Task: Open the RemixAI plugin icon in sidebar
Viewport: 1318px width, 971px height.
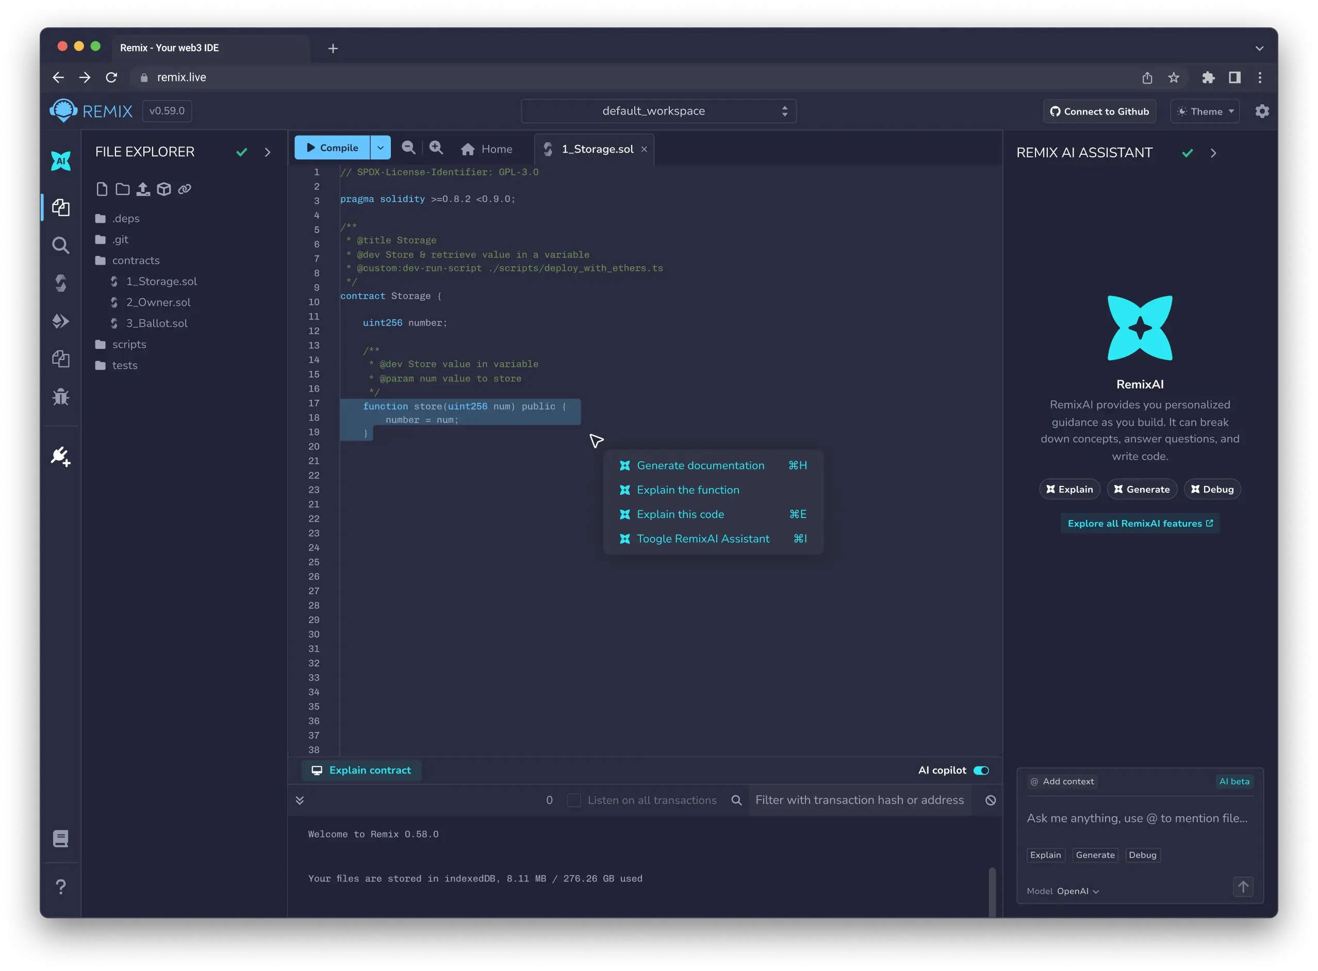Action: pos(60,161)
